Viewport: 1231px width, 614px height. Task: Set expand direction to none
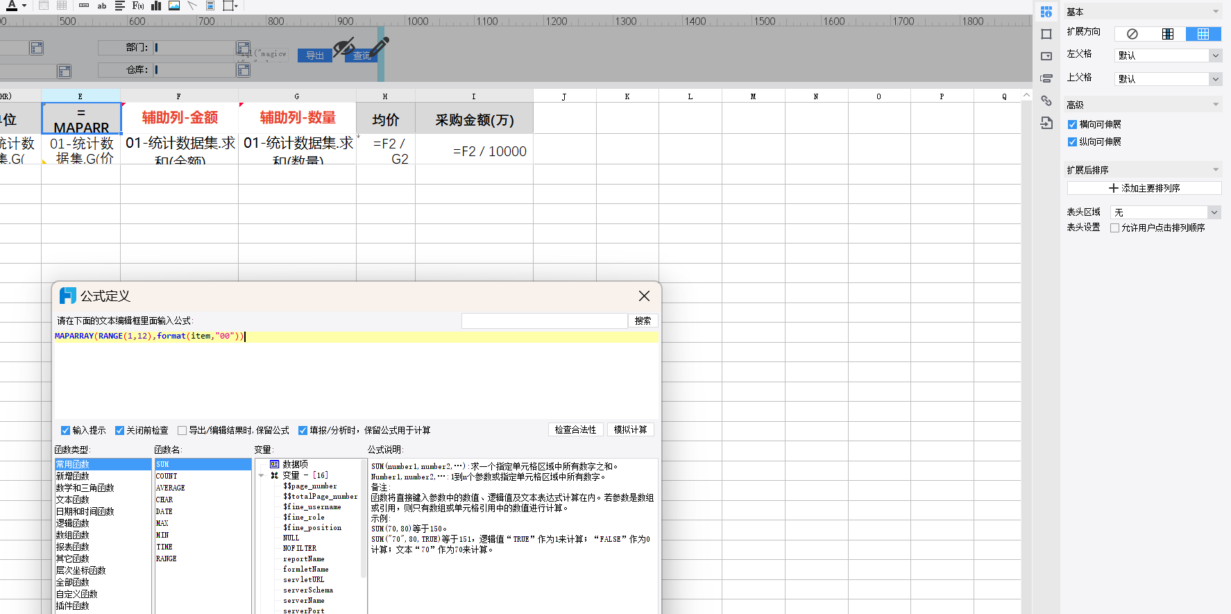pyautogui.click(x=1132, y=34)
